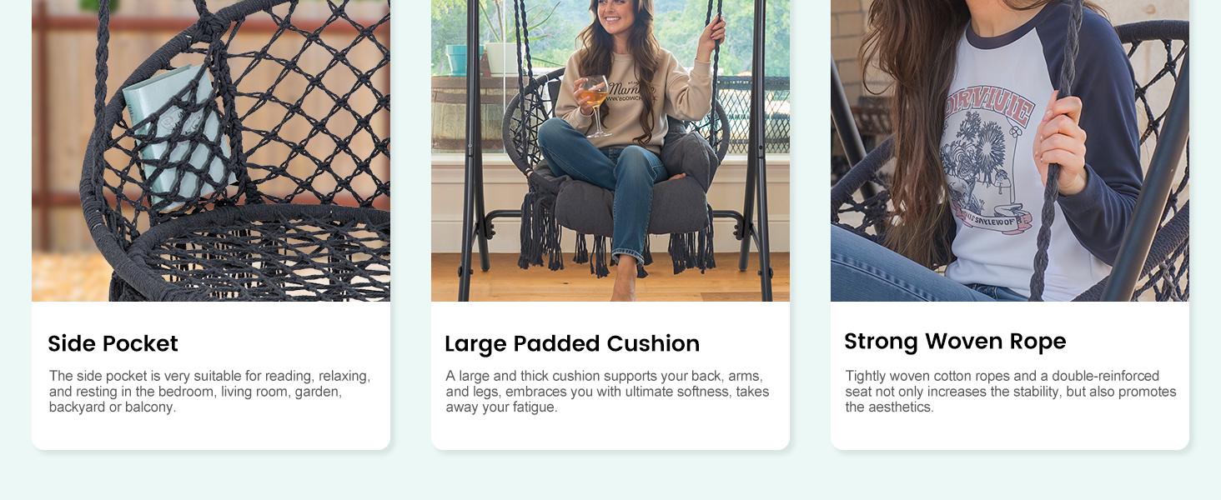The image size is (1221, 500).
Task: Click the woven rope description paragraph
Action: pos(1011,392)
